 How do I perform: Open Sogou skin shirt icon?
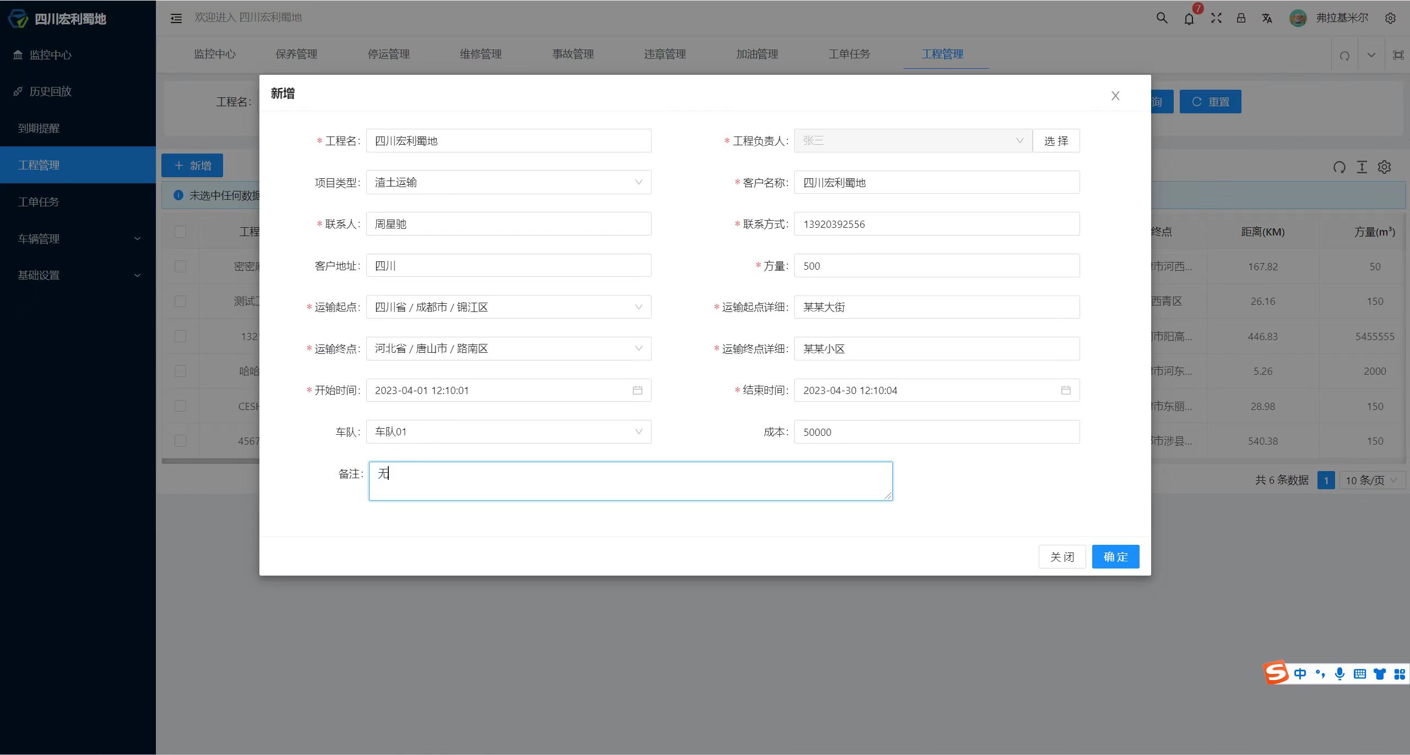(1379, 674)
